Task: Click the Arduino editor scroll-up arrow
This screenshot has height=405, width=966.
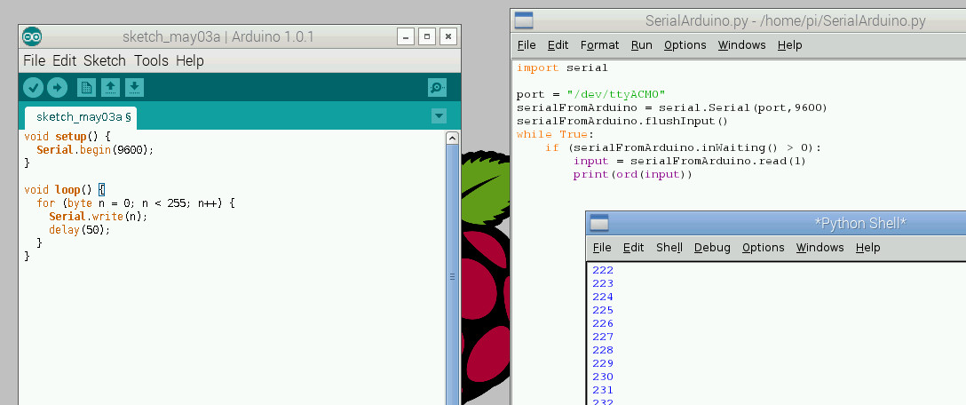Action: click(x=452, y=138)
